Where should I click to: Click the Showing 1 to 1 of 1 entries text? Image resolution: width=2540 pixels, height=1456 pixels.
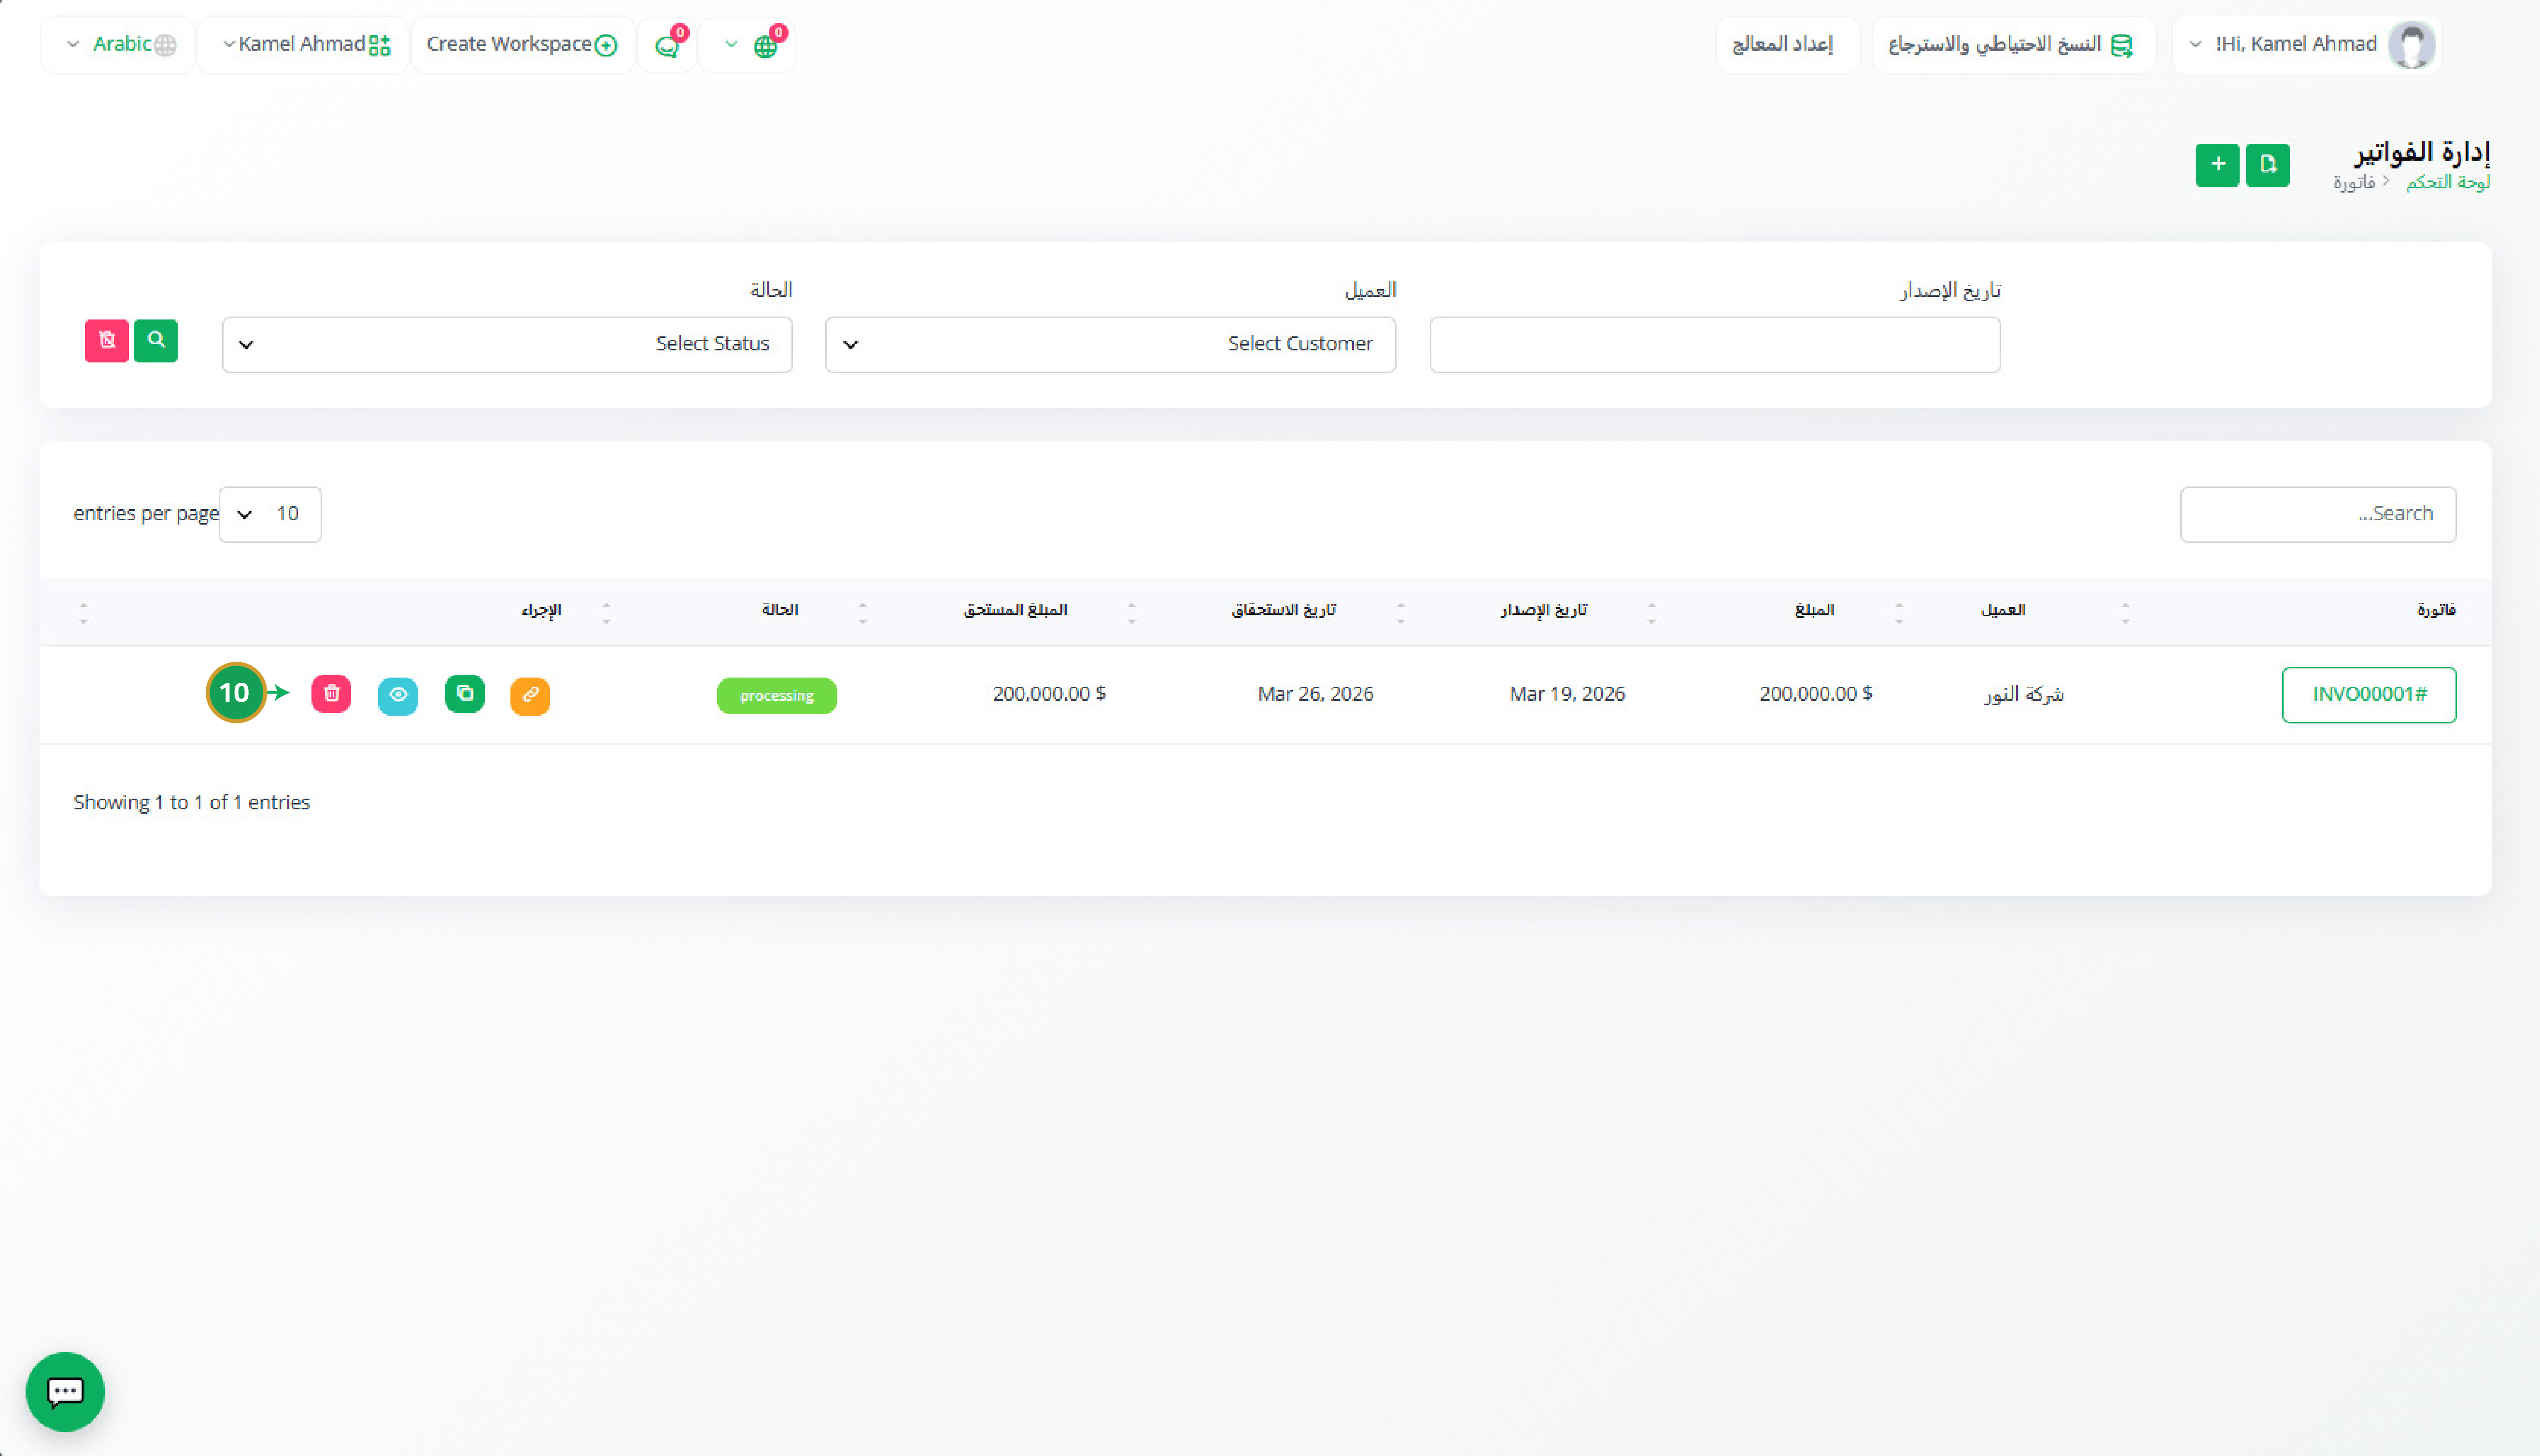click(x=192, y=803)
